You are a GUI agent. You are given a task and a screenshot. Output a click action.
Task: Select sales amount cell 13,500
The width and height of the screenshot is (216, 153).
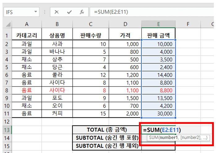point(158,98)
